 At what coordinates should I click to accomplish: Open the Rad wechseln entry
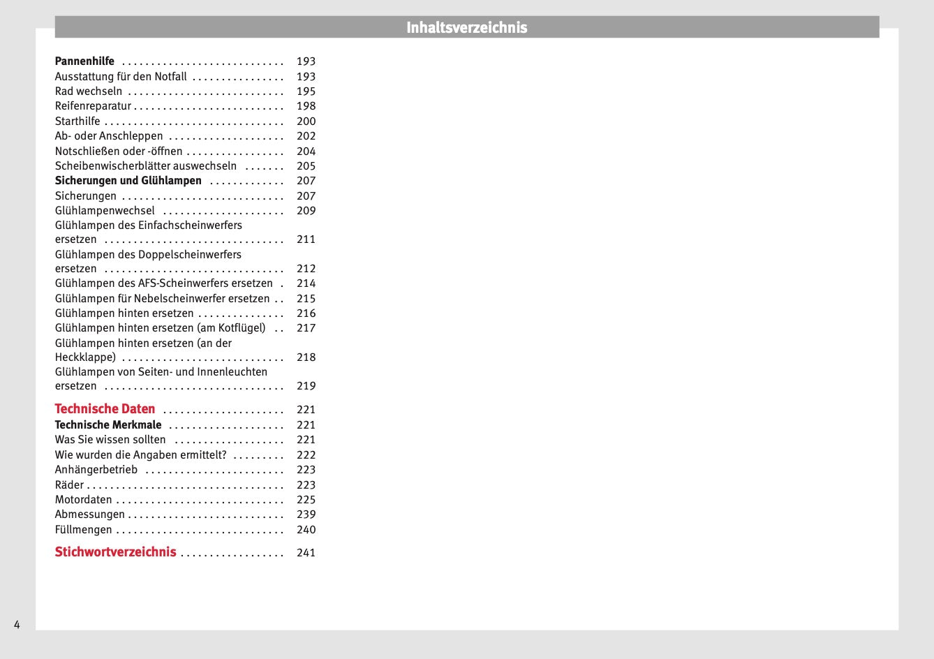[x=89, y=91]
